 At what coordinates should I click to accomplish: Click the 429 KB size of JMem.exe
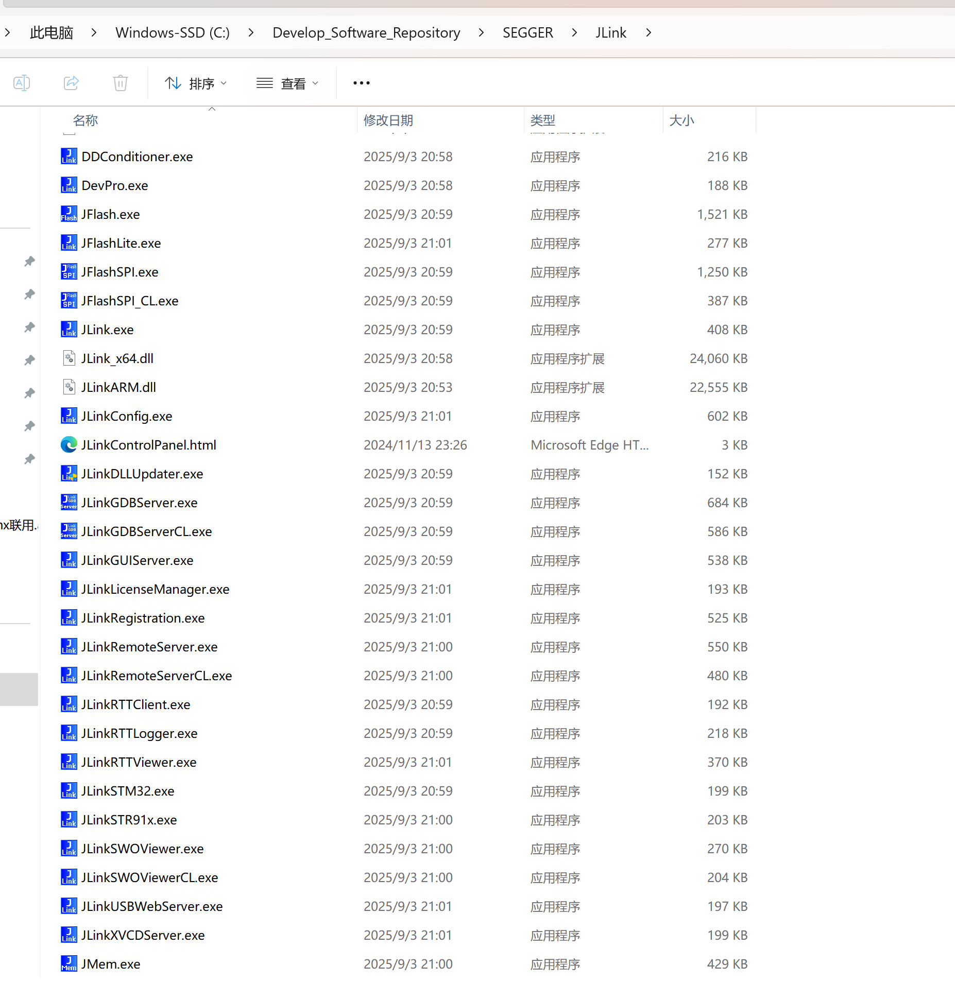tap(727, 964)
